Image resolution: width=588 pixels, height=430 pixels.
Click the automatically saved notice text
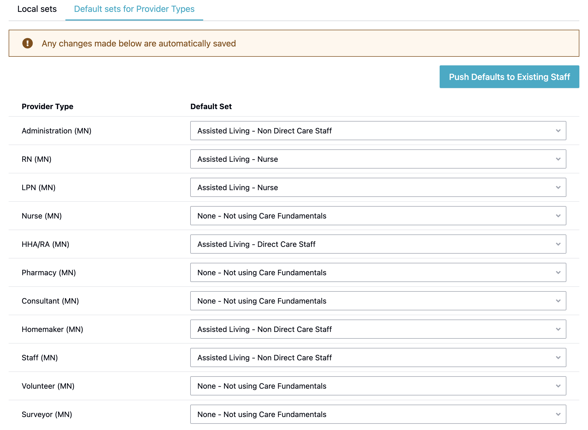tap(139, 43)
